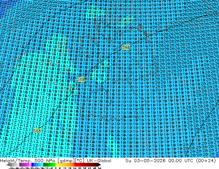The height and width of the screenshot is (169, 219).
Task: Click the 568 contour label in the map's center
Action: point(81,79)
